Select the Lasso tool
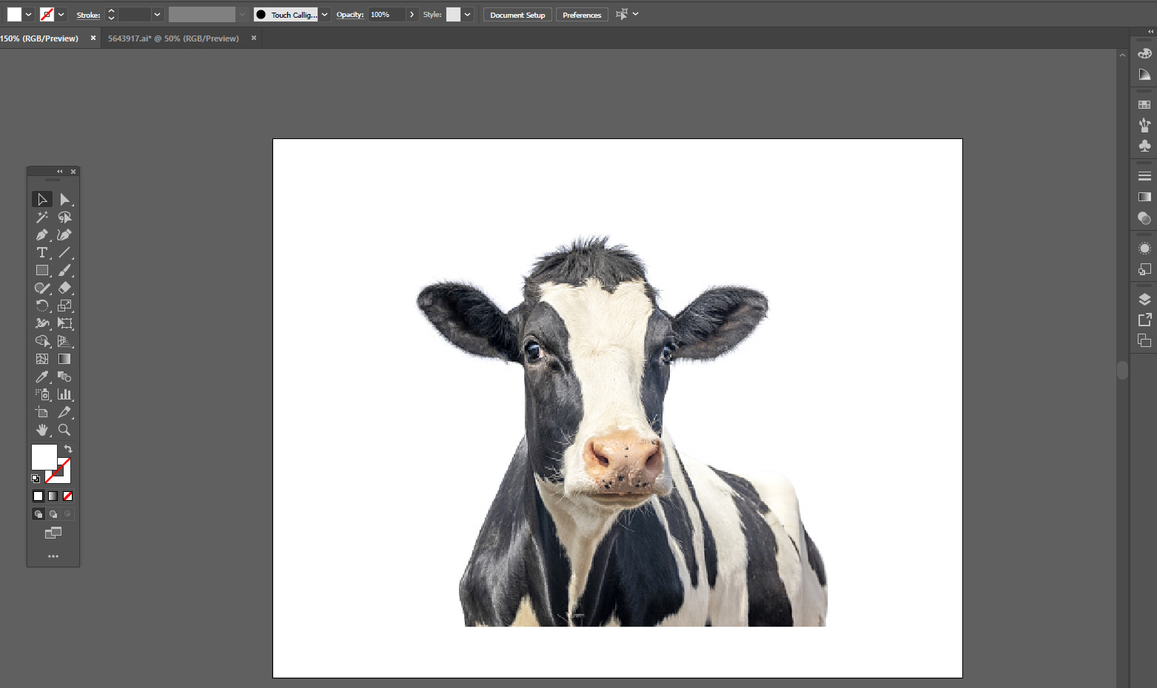Viewport: 1157px width, 688px height. (x=64, y=217)
